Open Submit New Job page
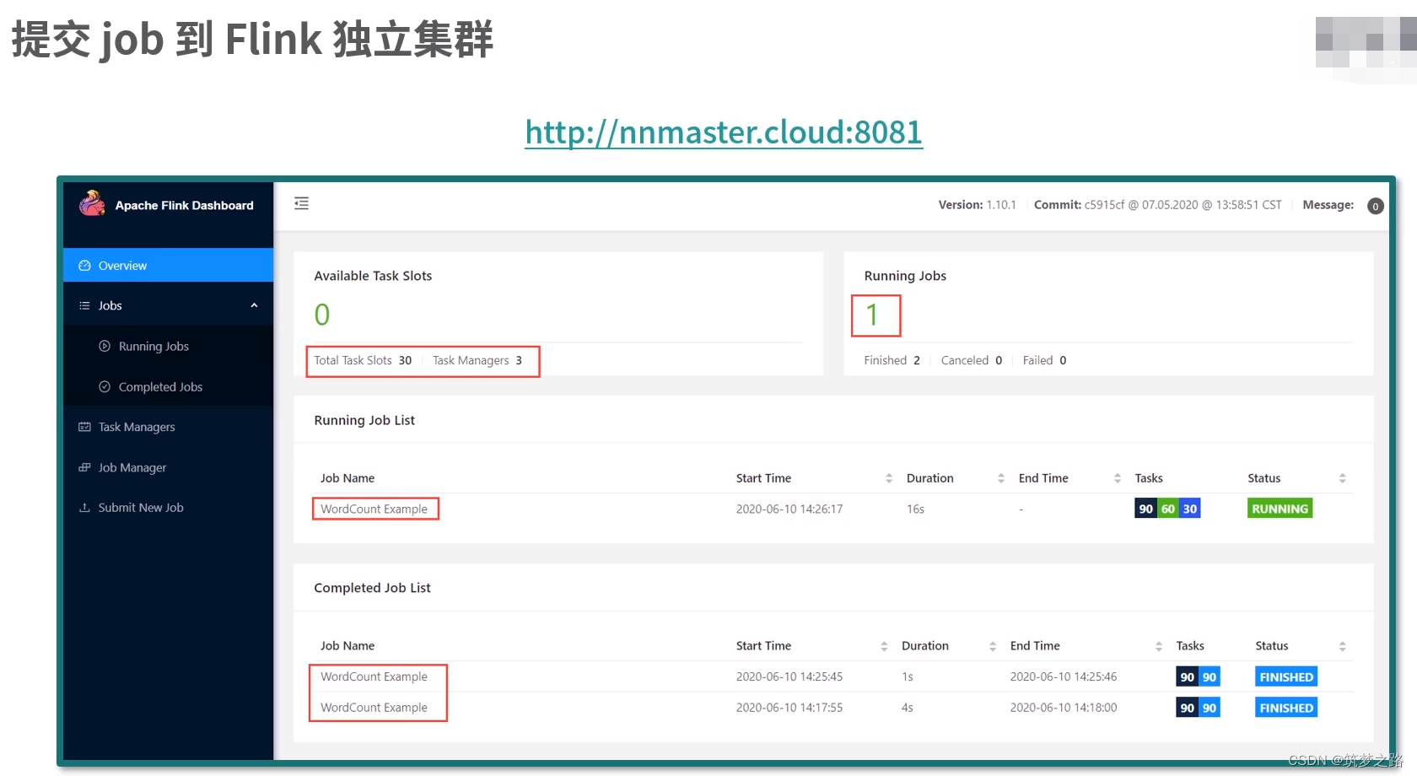This screenshot has width=1417, height=776. click(168, 508)
